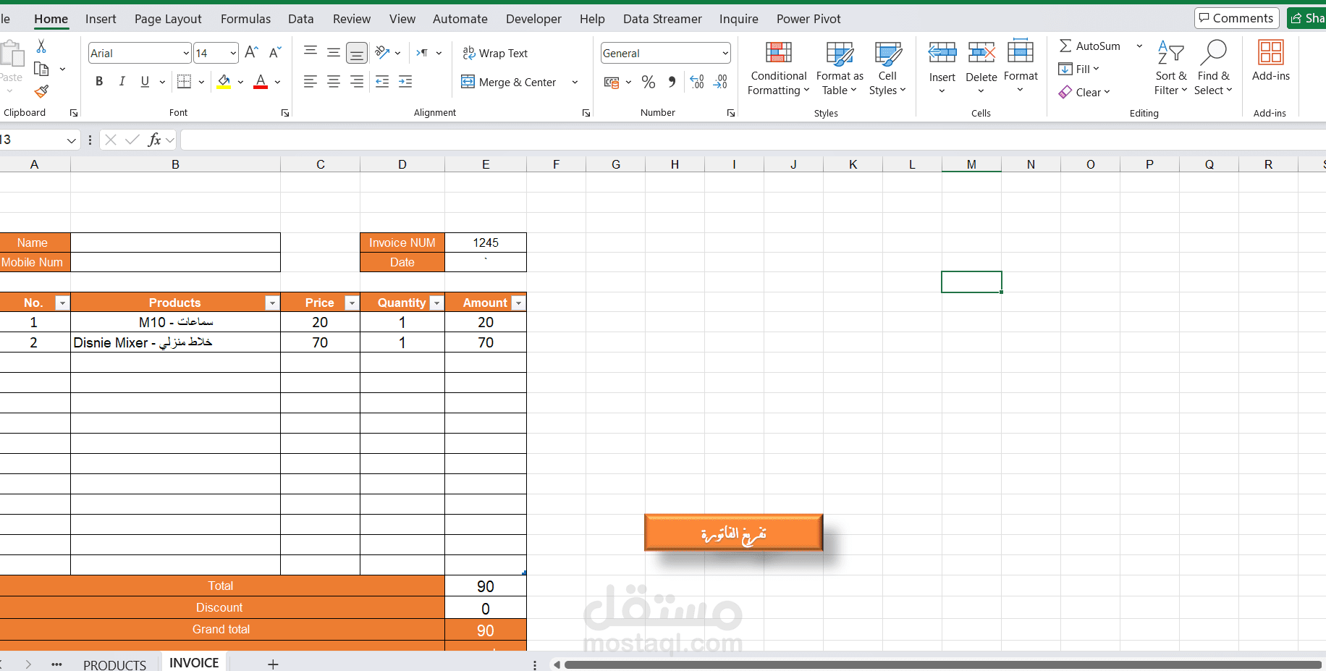The height and width of the screenshot is (671, 1326).
Task: Open Comments pane button
Action: [x=1236, y=18]
